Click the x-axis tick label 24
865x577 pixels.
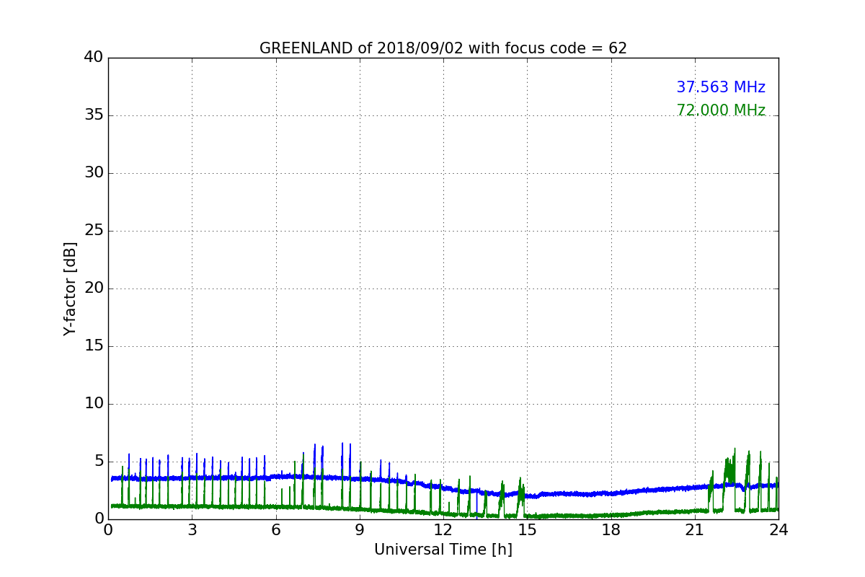[778, 529]
